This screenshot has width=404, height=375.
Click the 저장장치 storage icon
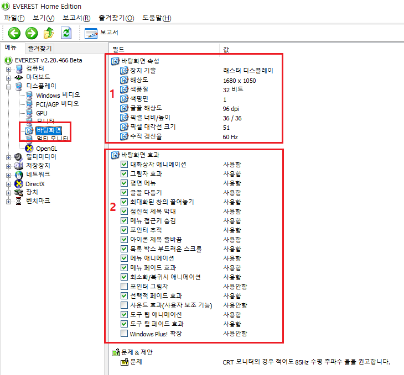19,166
